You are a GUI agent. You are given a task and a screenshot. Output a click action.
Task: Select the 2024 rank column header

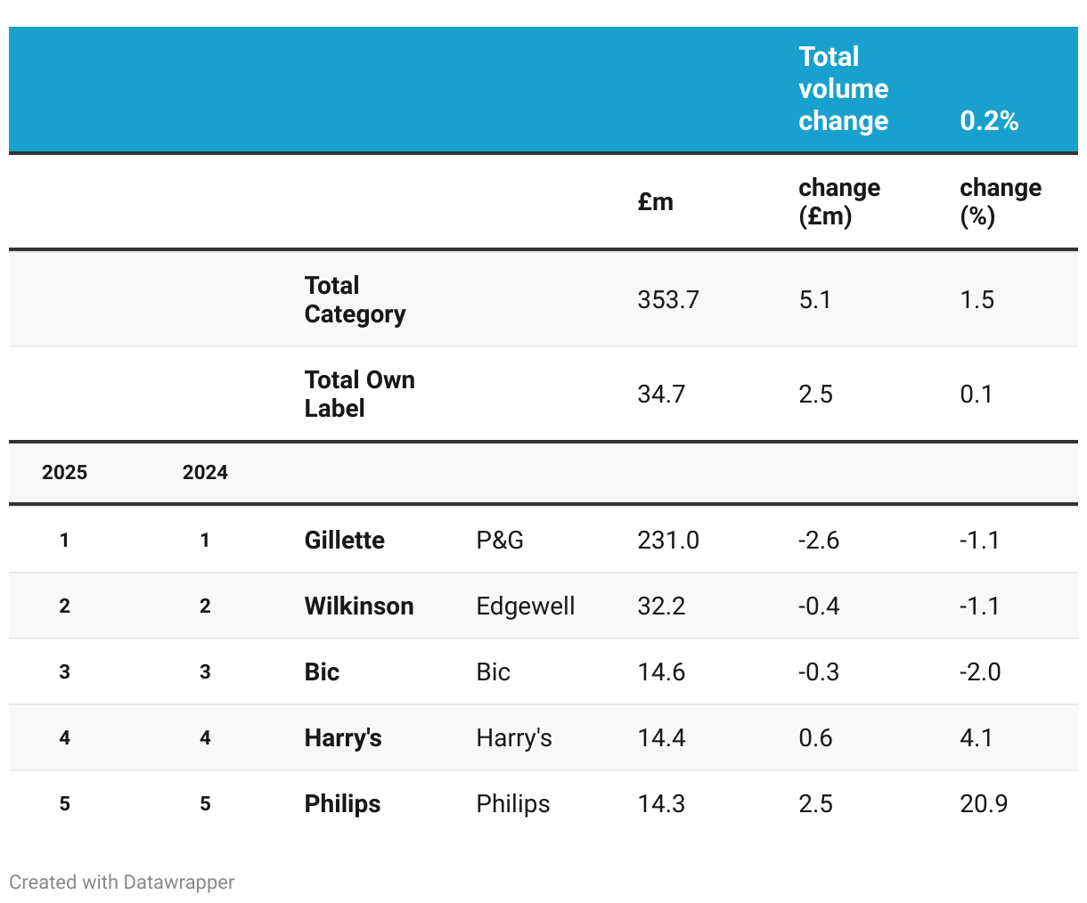point(205,473)
